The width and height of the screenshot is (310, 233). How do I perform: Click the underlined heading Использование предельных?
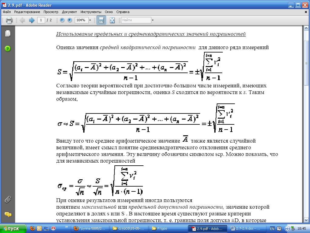pyautogui.click(x=151, y=34)
